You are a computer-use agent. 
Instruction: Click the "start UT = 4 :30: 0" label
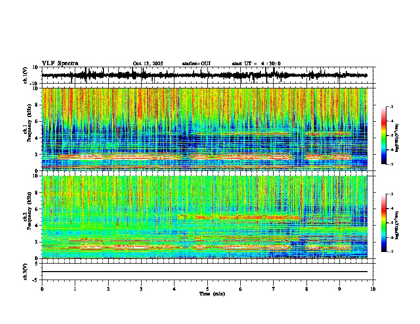[x=256, y=64]
